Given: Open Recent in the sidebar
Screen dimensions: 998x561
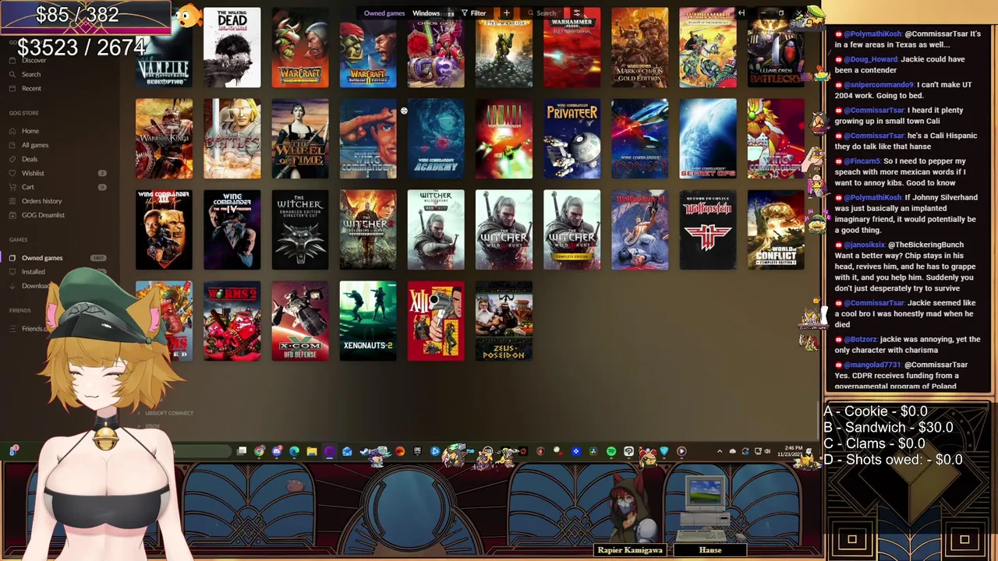Looking at the screenshot, I should point(31,88).
